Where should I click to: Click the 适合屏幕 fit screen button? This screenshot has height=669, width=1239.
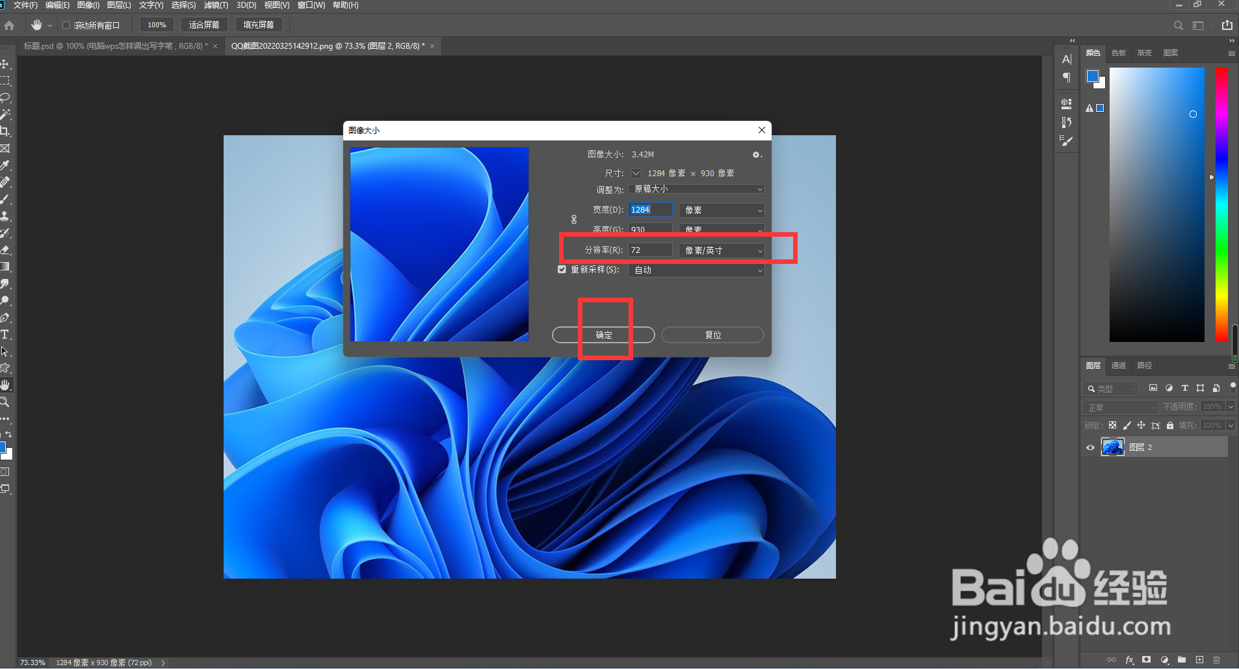pos(204,25)
